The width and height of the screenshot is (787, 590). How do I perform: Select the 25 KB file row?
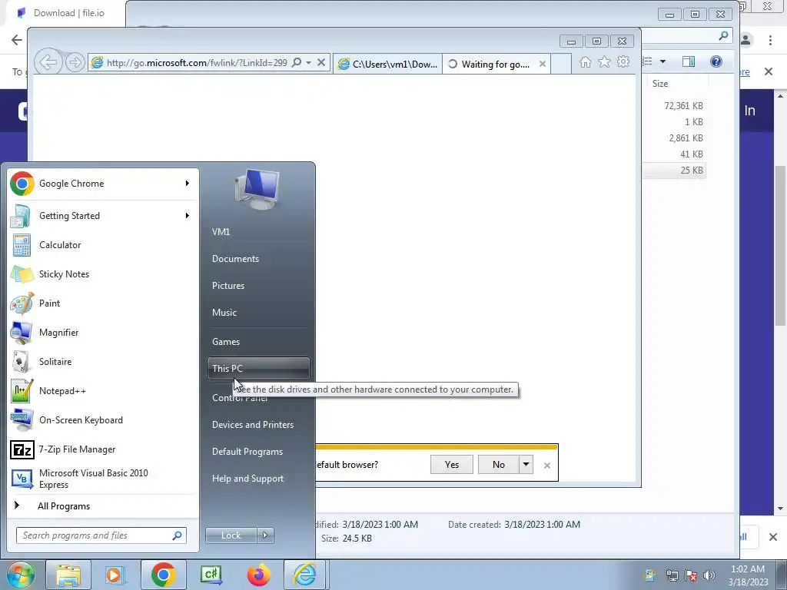click(x=674, y=170)
